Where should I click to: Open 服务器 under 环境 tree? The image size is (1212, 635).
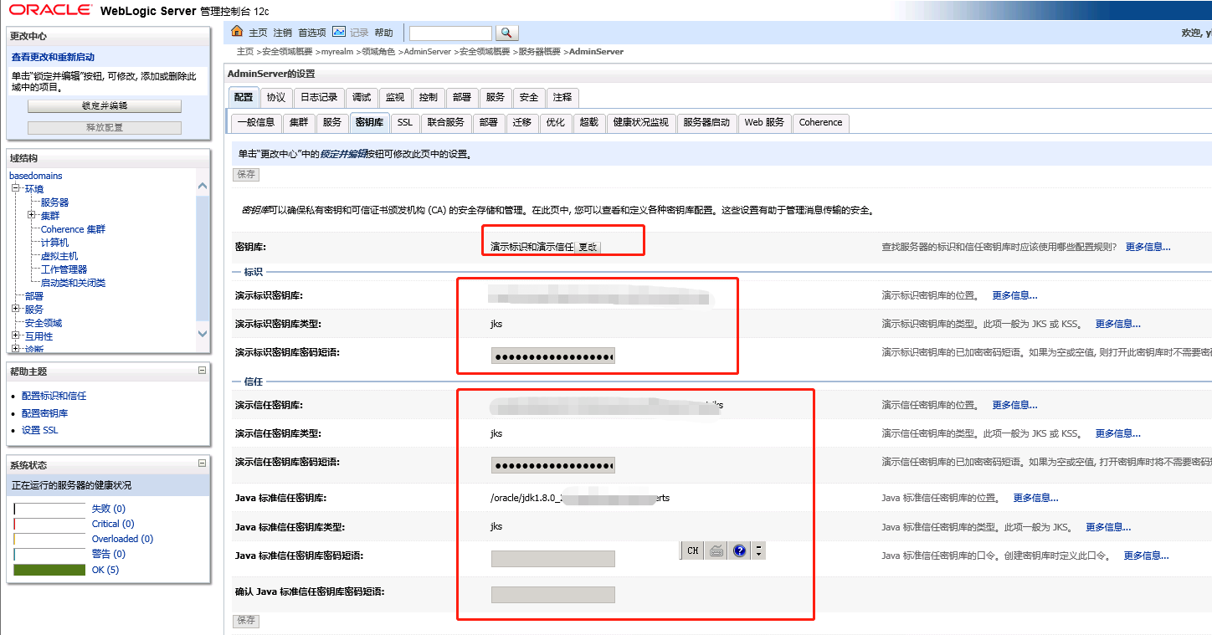55,202
